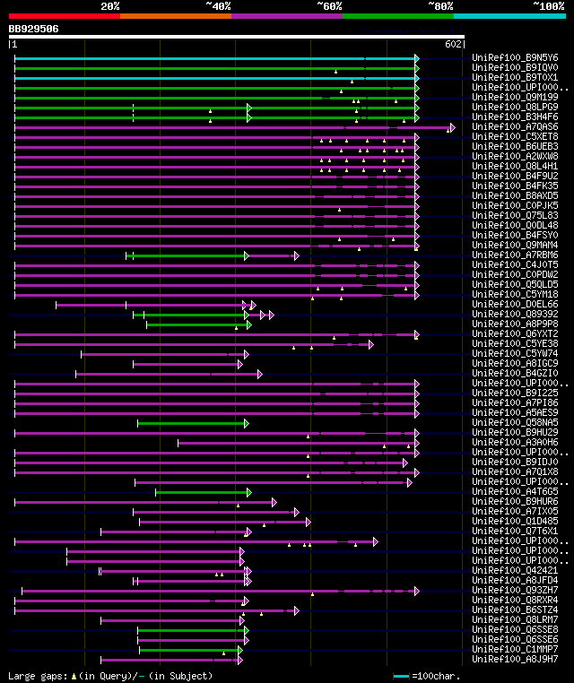The width and height of the screenshot is (574, 683).
Task: Click the orange ~40% identity legend bar
Action: click(x=176, y=16)
